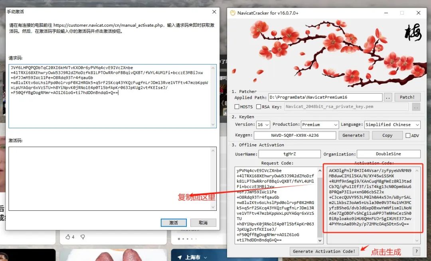Screen dimensions: 431x261
Task: Open the Version dropdown
Action: pyautogui.click(x=263, y=125)
